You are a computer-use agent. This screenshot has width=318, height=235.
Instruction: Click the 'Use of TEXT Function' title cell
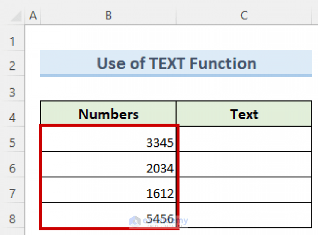(x=176, y=63)
